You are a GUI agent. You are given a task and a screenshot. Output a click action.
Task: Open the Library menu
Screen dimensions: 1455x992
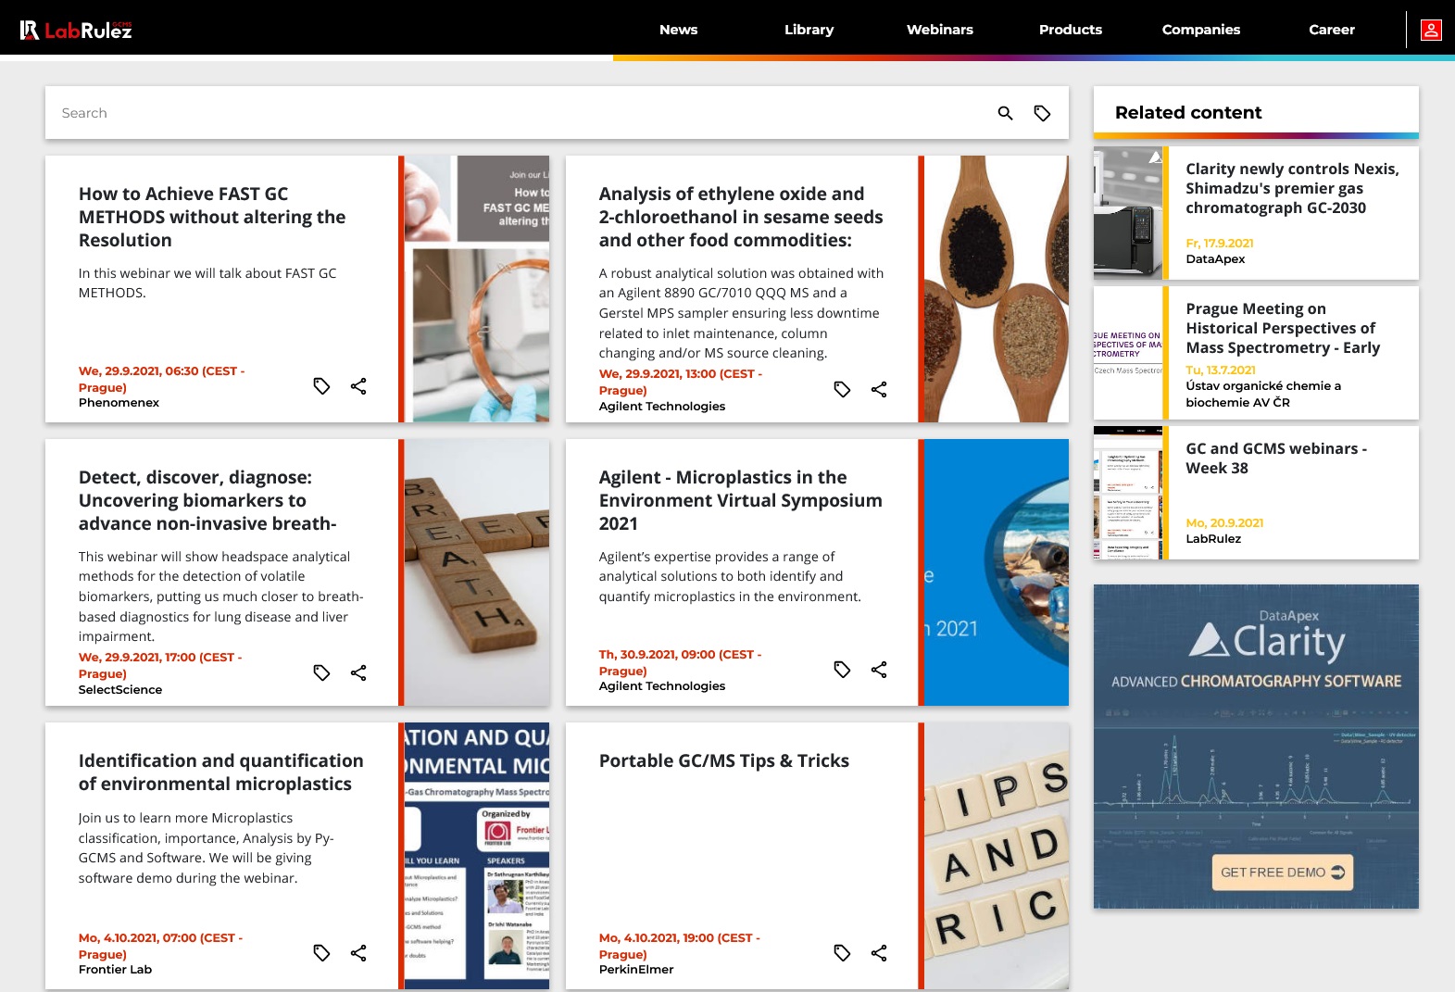coord(809,30)
